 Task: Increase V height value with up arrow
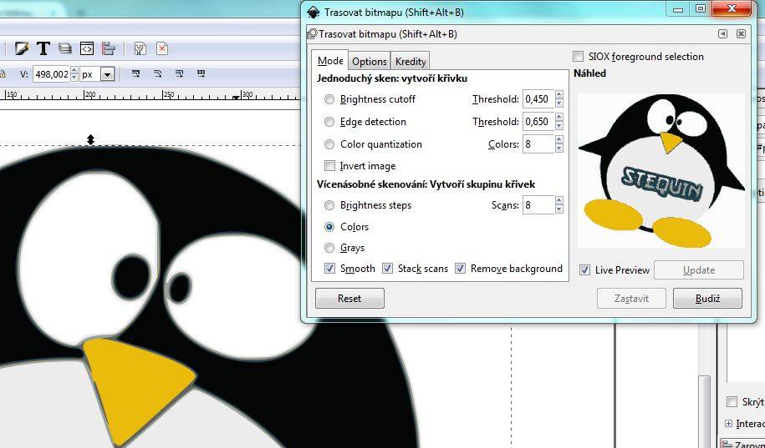pos(74,71)
